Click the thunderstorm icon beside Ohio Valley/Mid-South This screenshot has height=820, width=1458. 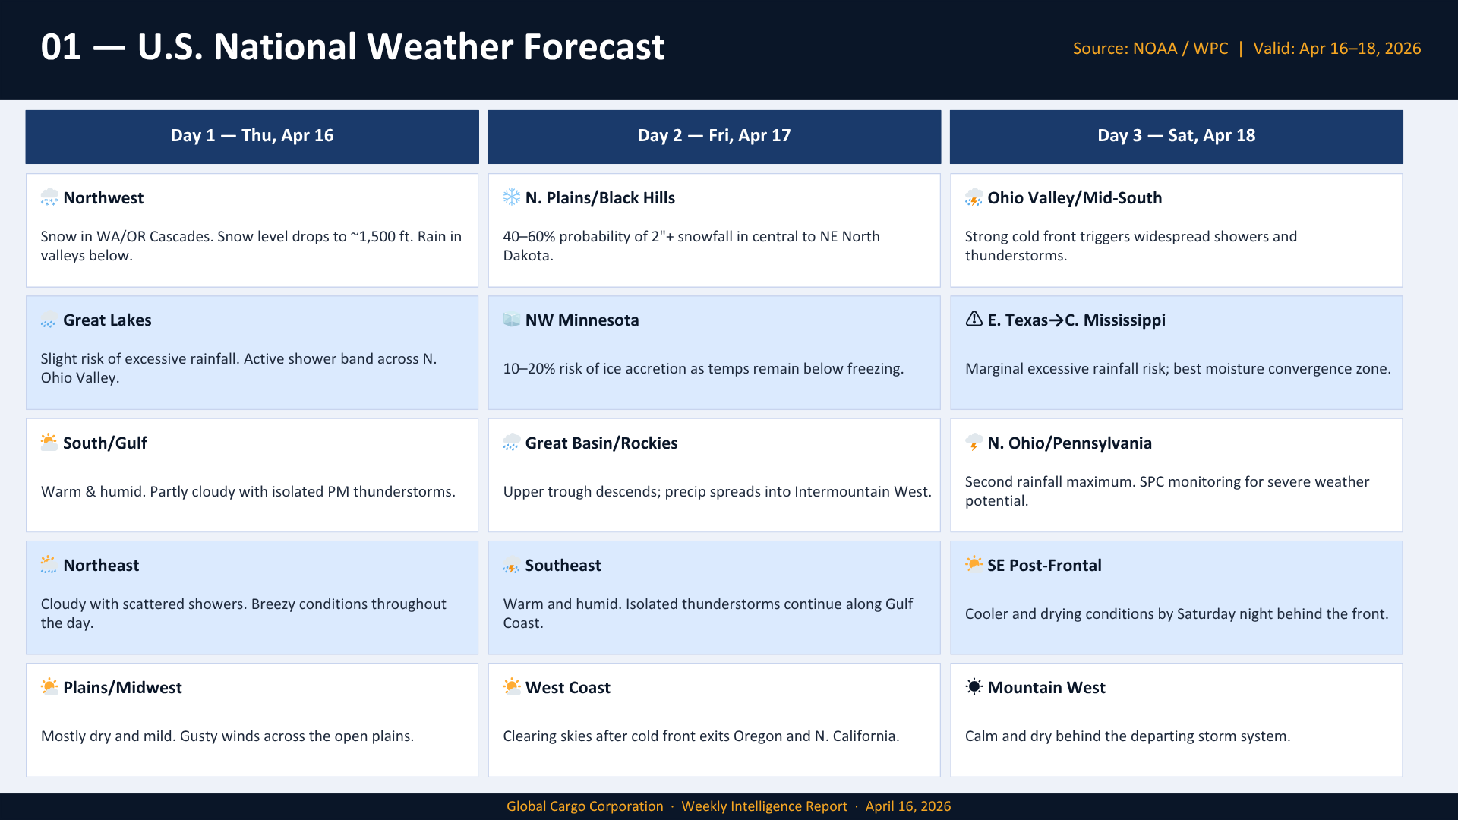coord(974,197)
